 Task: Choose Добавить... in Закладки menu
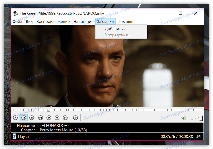121,29
